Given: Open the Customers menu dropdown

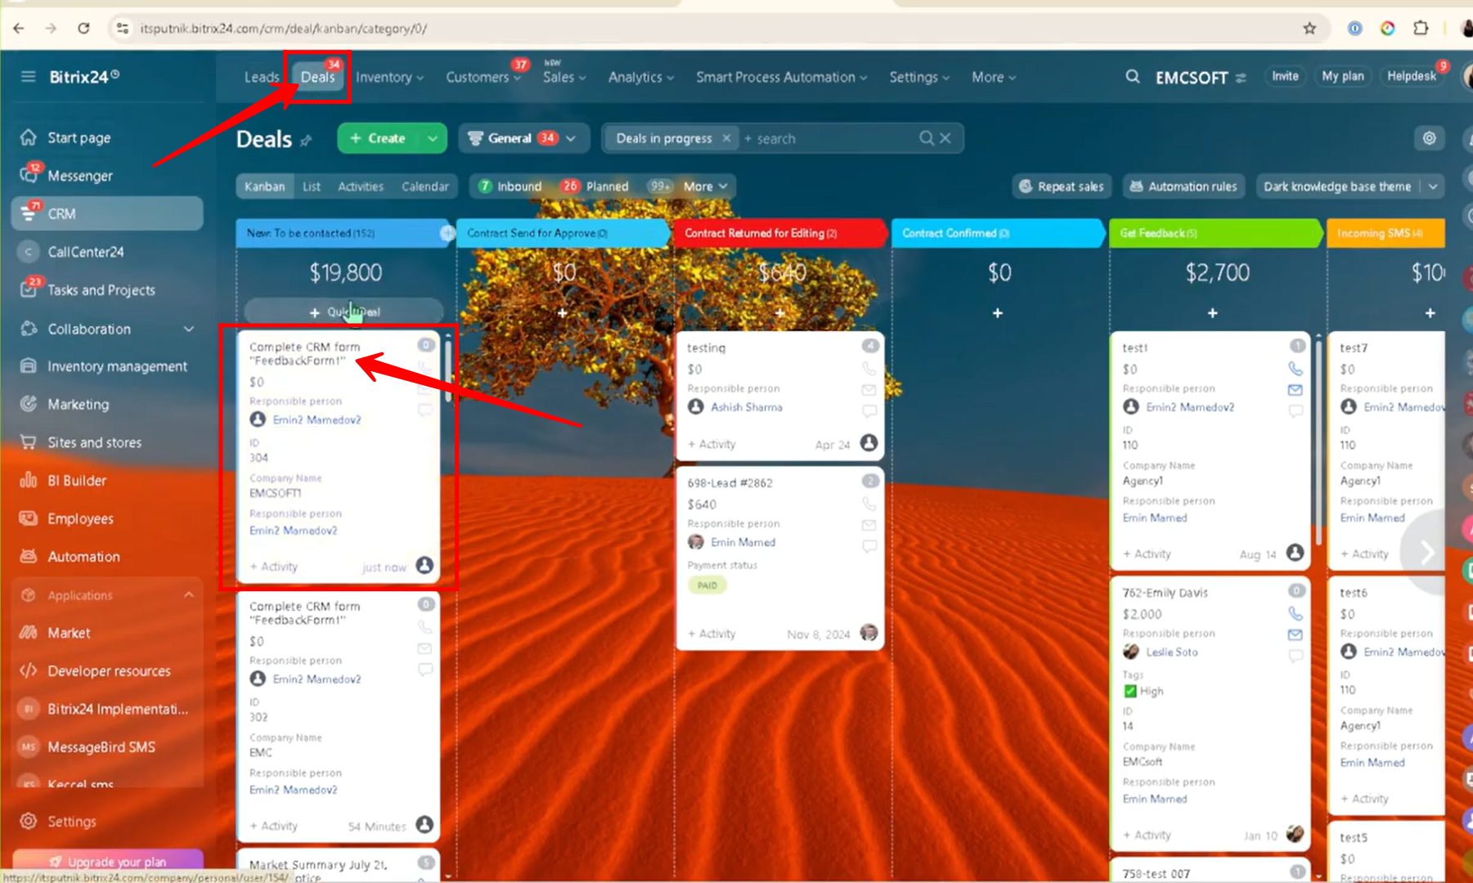Looking at the screenshot, I should pyautogui.click(x=483, y=77).
